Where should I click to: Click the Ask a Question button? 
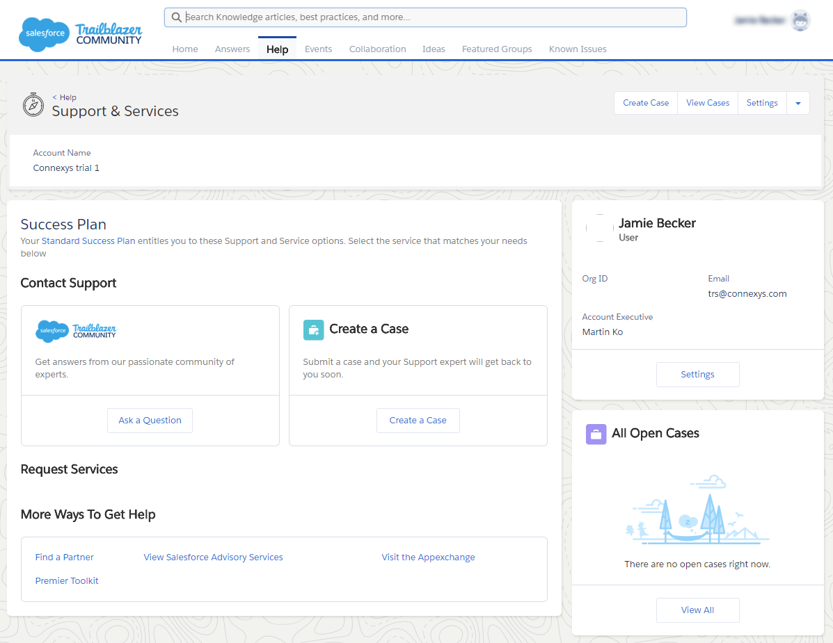pos(150,420)
